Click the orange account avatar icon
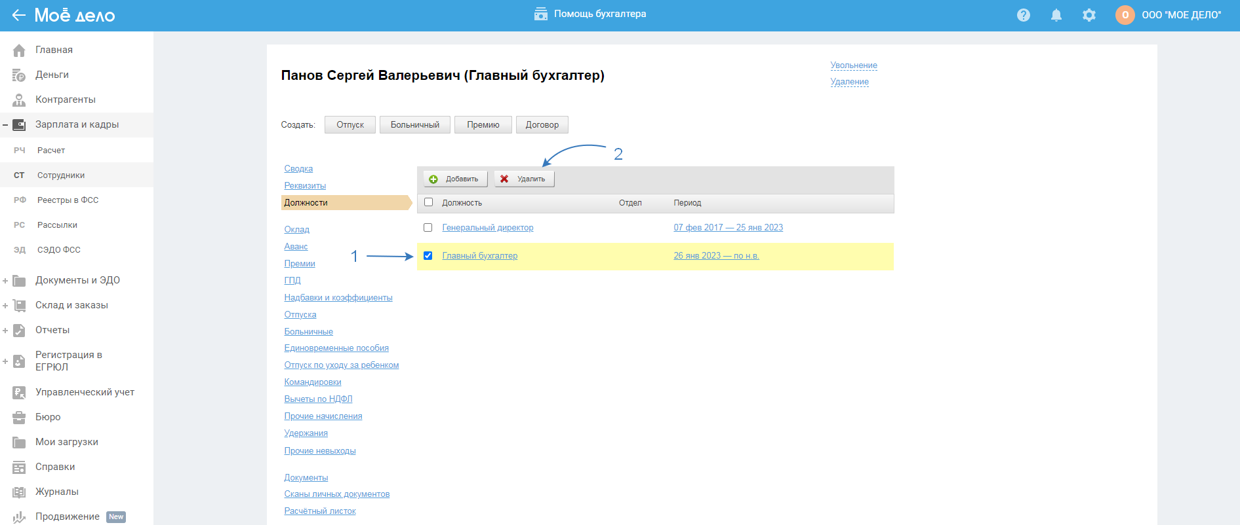 (x=1125, y=15)
